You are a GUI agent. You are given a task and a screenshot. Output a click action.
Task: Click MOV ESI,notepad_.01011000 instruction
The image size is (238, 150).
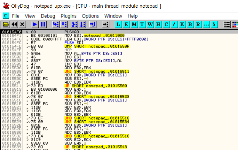tap(94, 35)
